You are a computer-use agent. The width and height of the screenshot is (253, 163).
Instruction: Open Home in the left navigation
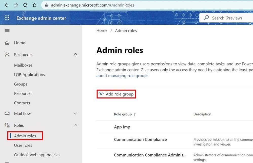click(20, 43)
